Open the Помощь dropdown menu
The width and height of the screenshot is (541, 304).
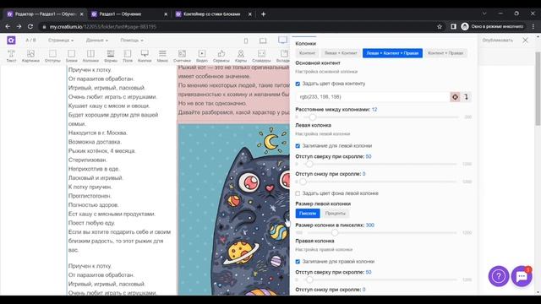[132, 41]
